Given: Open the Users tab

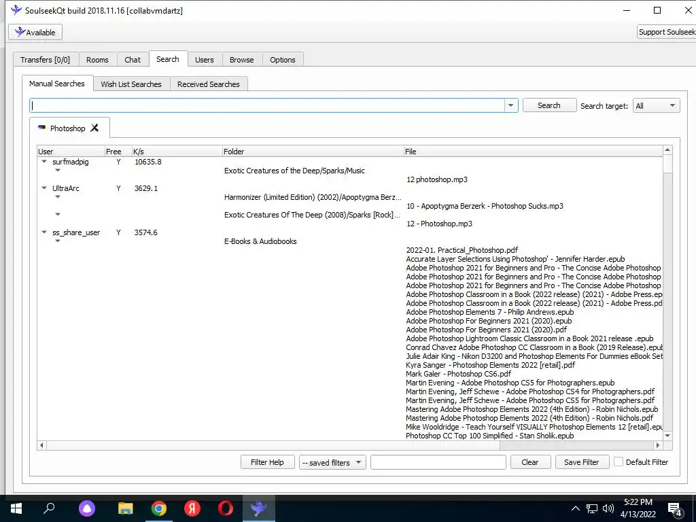Looking at the screenshot, I should [x=204, y=60].
